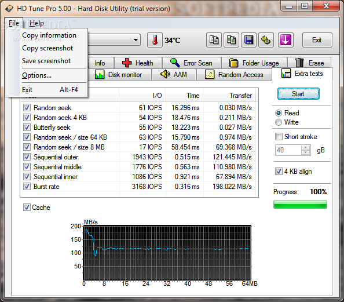The image size is (344, 302).
Task: Click the 121.445 MB/s transfer value
Action: (232, 157)
